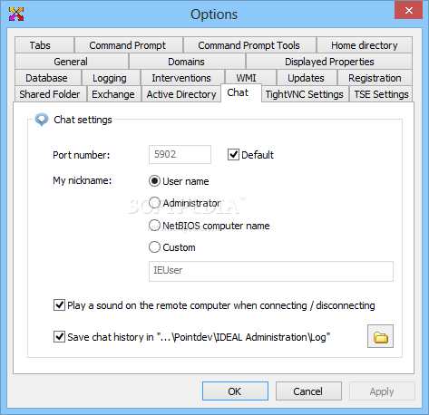The width and height of the screenshot is (429, 415).
Task: Switch to Home directory tab
Action: 365,45
